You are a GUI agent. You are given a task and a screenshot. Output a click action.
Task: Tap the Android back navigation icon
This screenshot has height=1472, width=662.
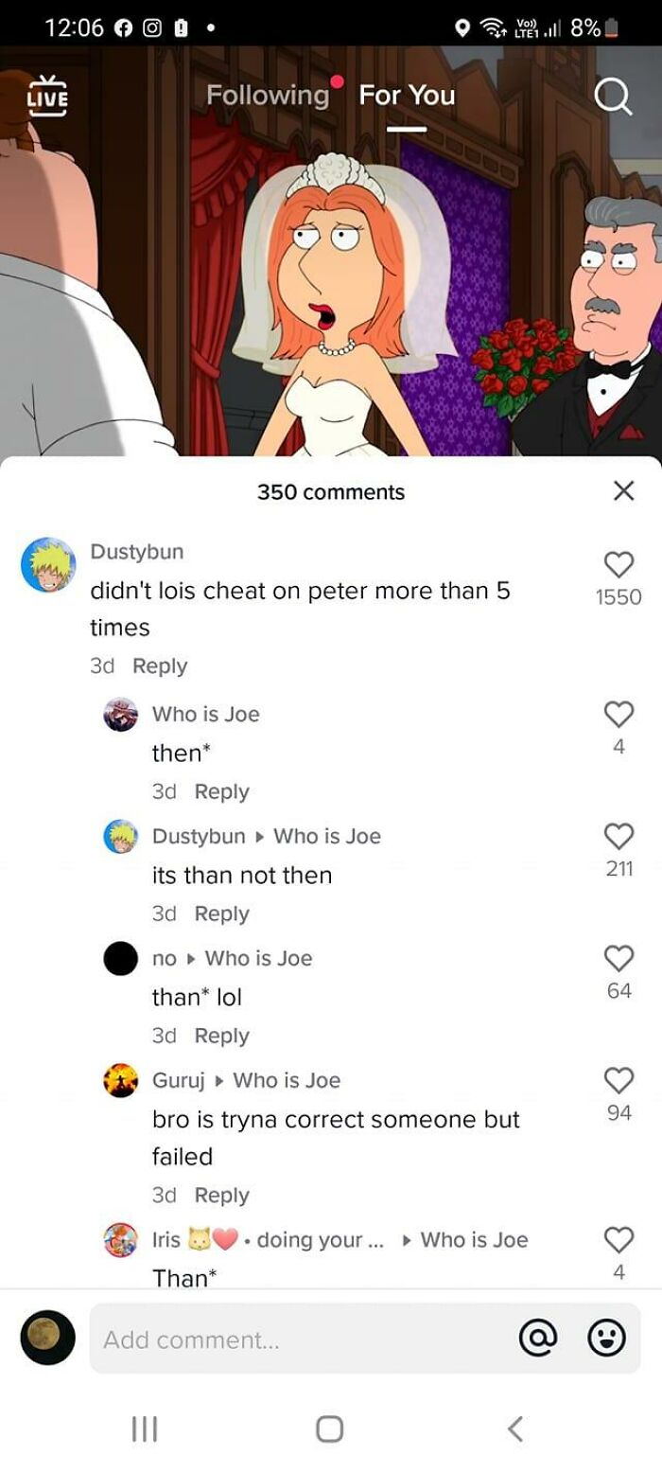(x=515, y=1428)
